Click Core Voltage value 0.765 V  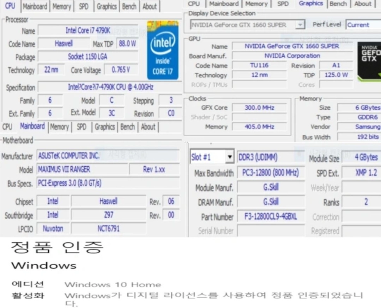121,70
